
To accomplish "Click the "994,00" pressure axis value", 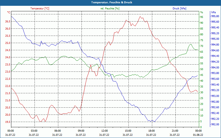I will 215,68.
